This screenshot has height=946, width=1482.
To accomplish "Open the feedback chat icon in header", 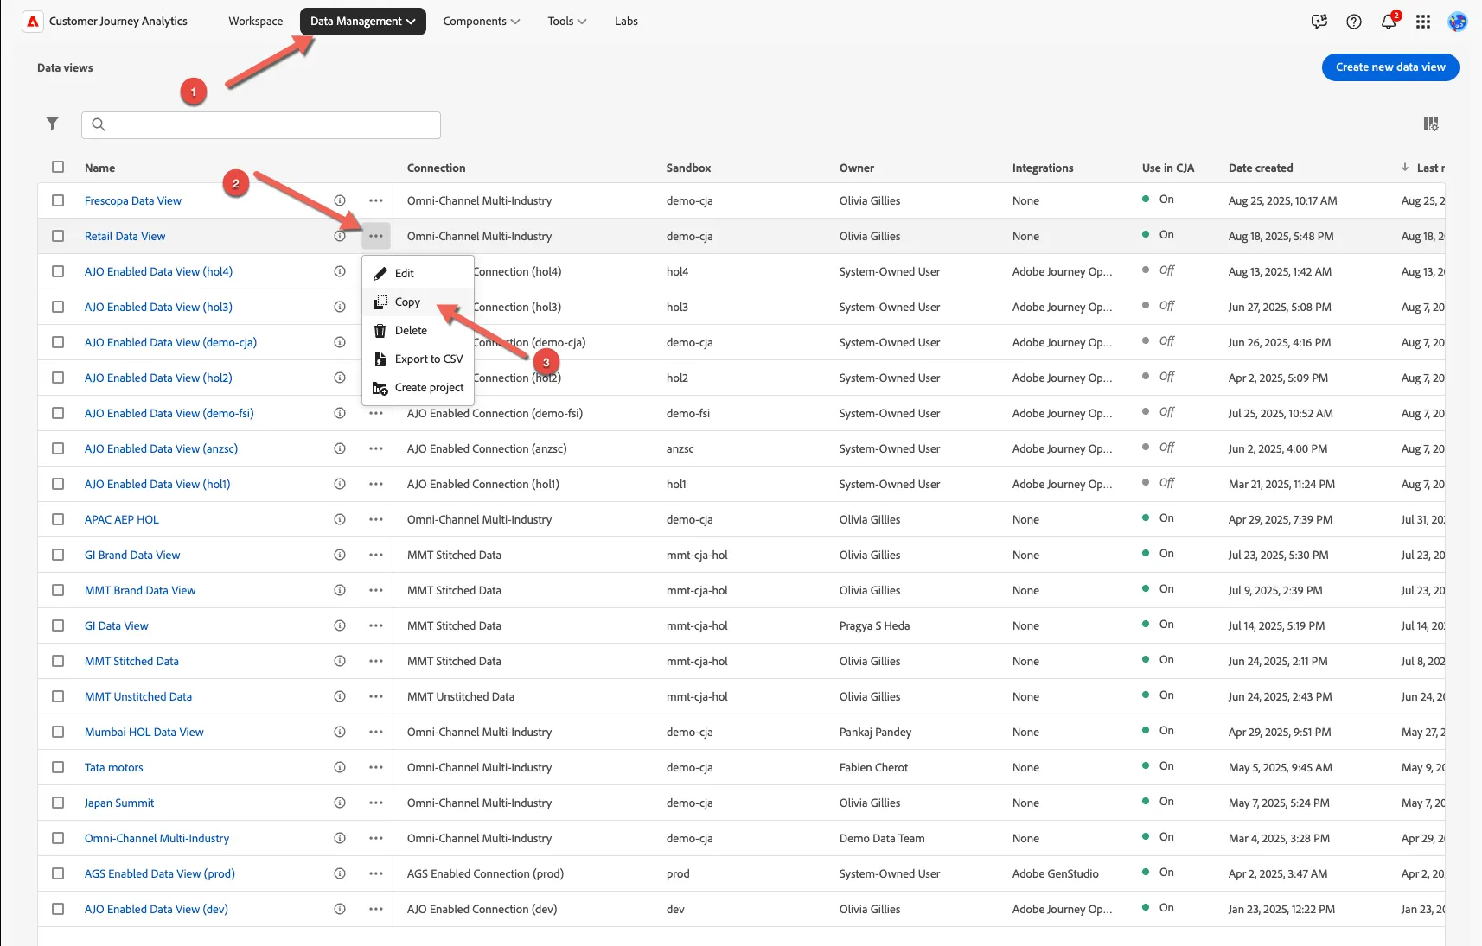I will 1319,22.
